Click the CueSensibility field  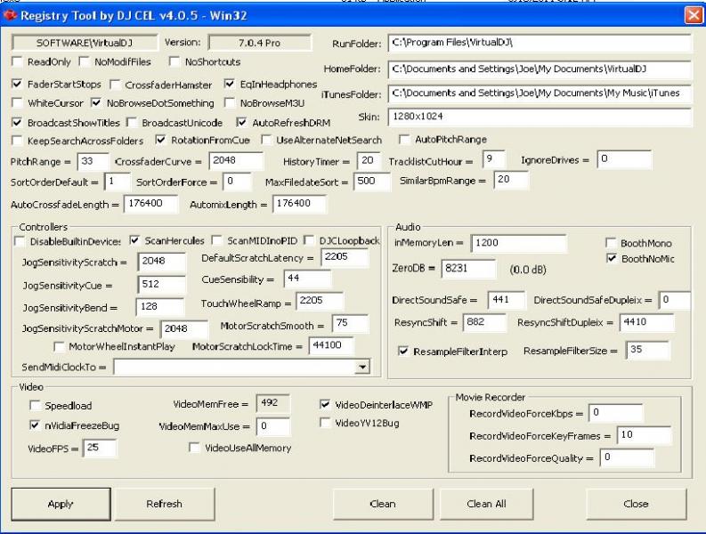pyautogui.click(x=307, y=279)
